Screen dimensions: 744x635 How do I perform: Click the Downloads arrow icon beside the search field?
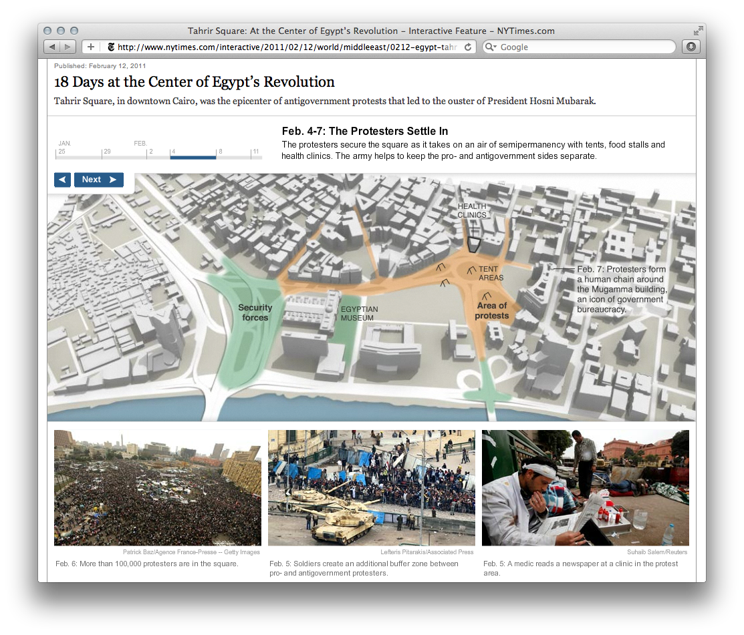(x=691, y=47)
